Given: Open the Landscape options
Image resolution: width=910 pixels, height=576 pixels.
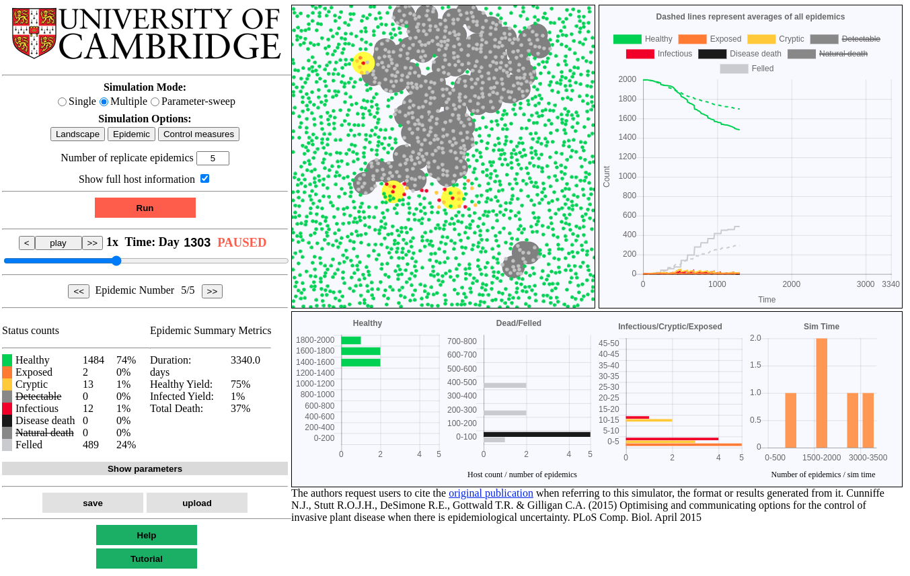Looking at the screenshot, I should pyautogui.click(x=77, y=134).
